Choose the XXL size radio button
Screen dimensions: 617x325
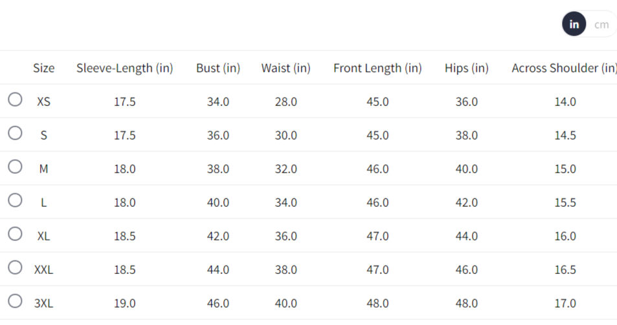[x=16, y=267]
